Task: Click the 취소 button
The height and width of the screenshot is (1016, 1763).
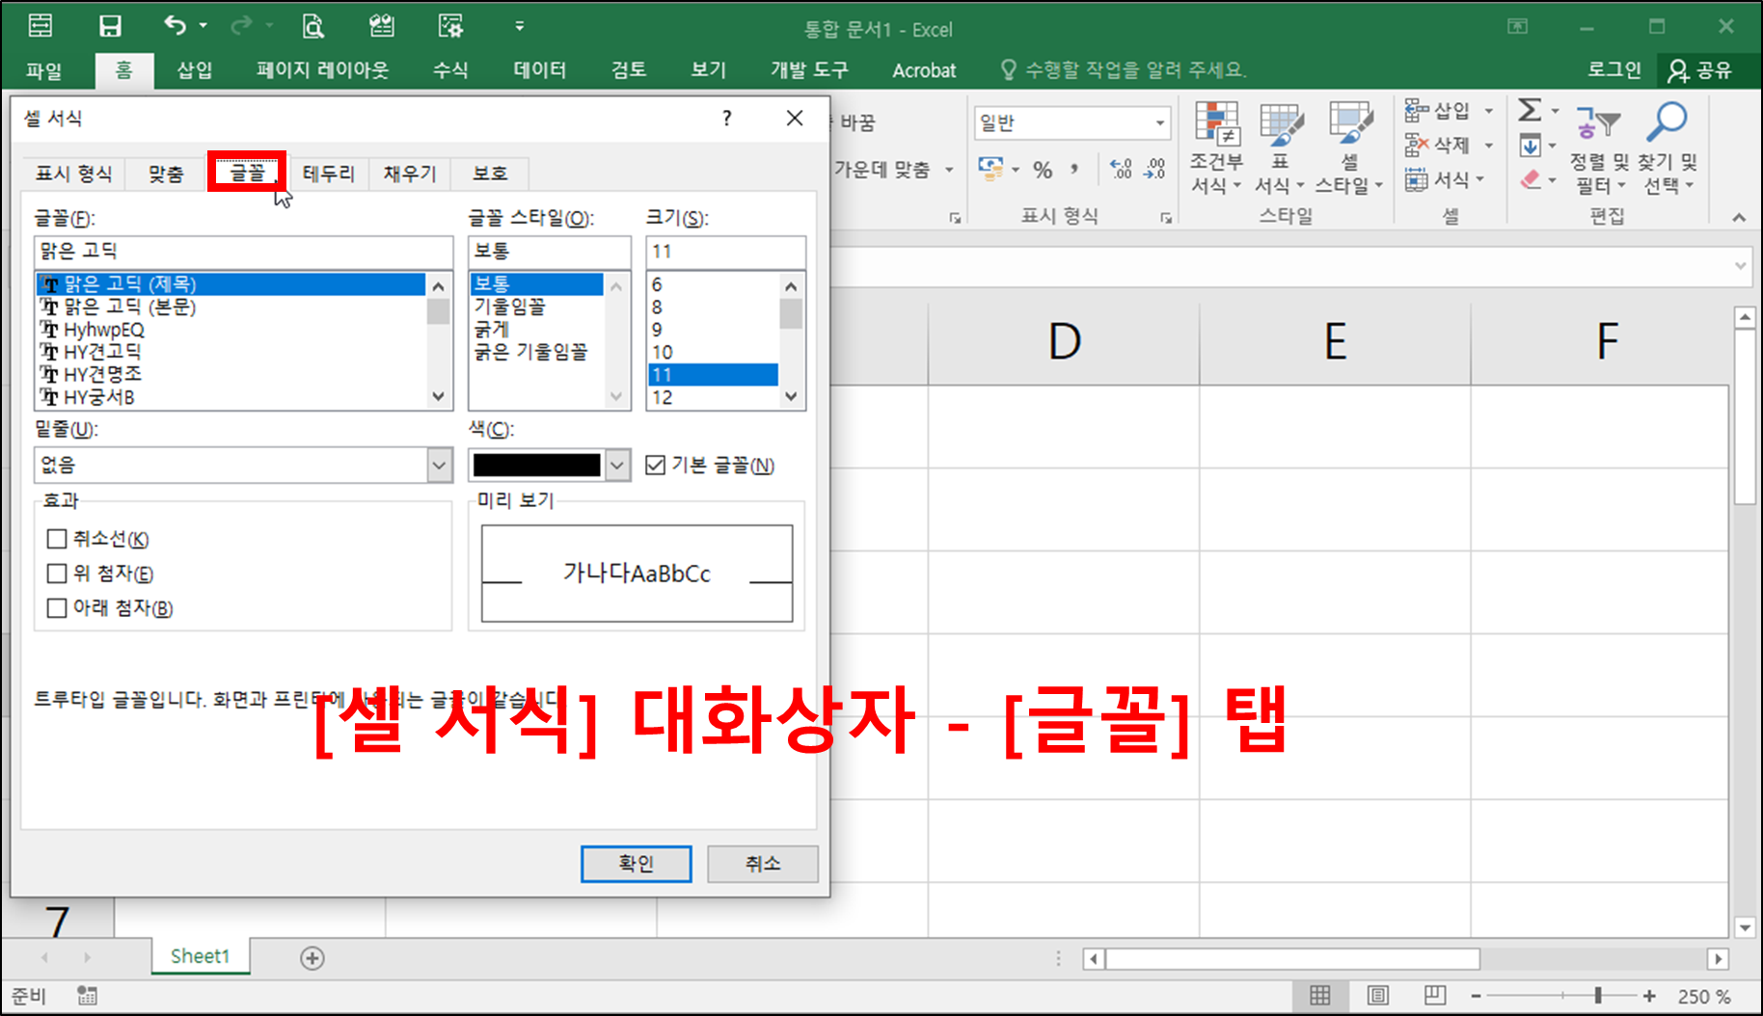Action: point(762,864)
